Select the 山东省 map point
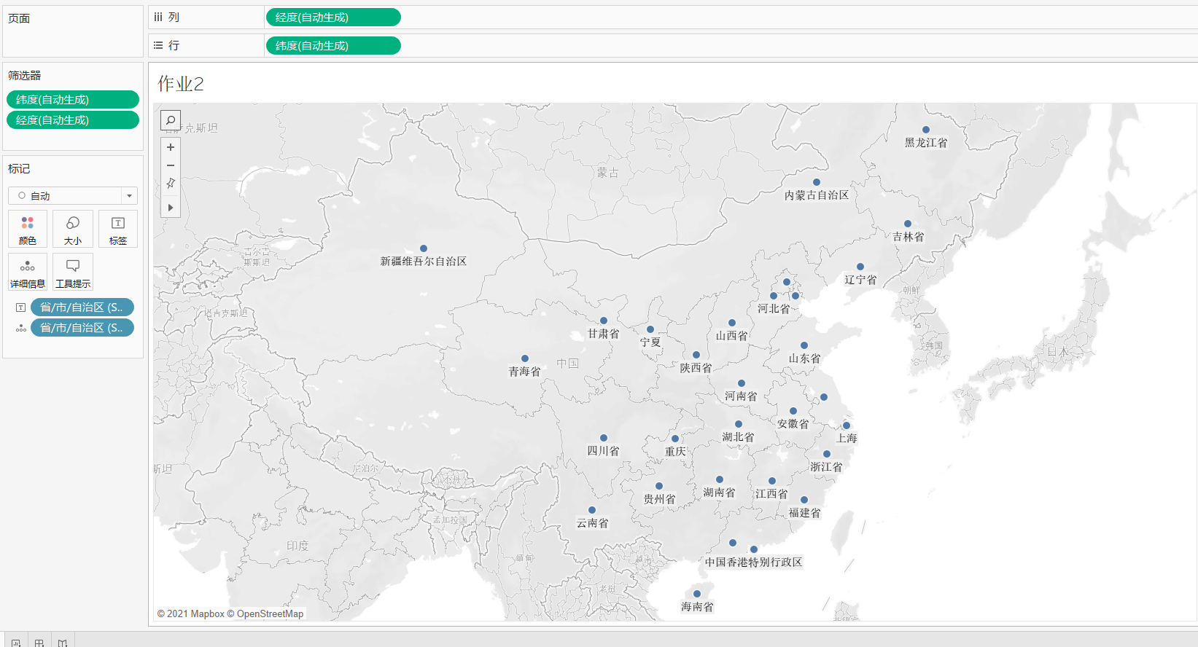The width and height of the screenshot is (1198, 647). click(x=804, y=345)
